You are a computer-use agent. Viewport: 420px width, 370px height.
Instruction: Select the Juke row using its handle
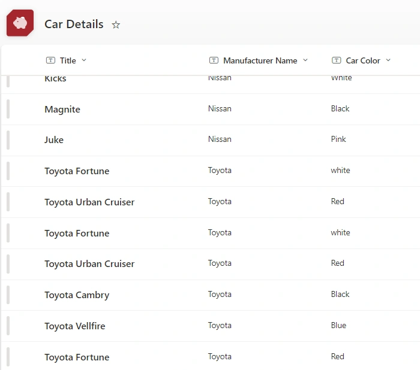pos(8,140)
